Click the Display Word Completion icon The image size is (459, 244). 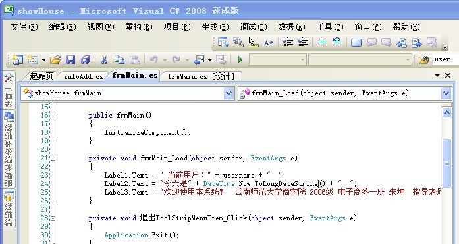tap(269, 43)
